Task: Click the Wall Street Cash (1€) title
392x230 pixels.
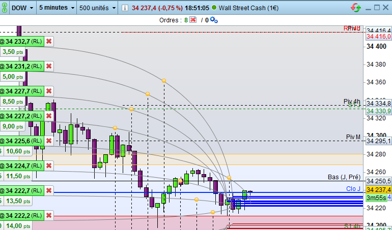Action: (x=248, y=8)
